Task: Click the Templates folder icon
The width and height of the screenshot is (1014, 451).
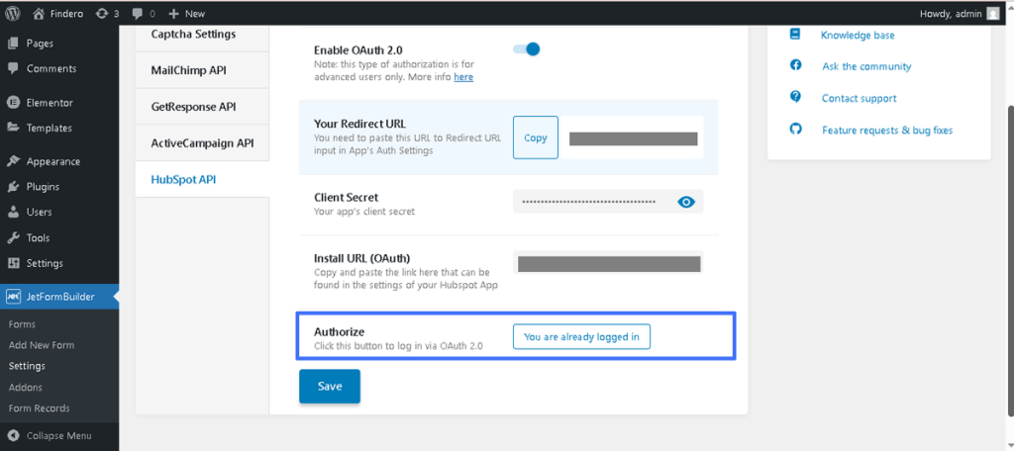Action: (x=13, y=128)
